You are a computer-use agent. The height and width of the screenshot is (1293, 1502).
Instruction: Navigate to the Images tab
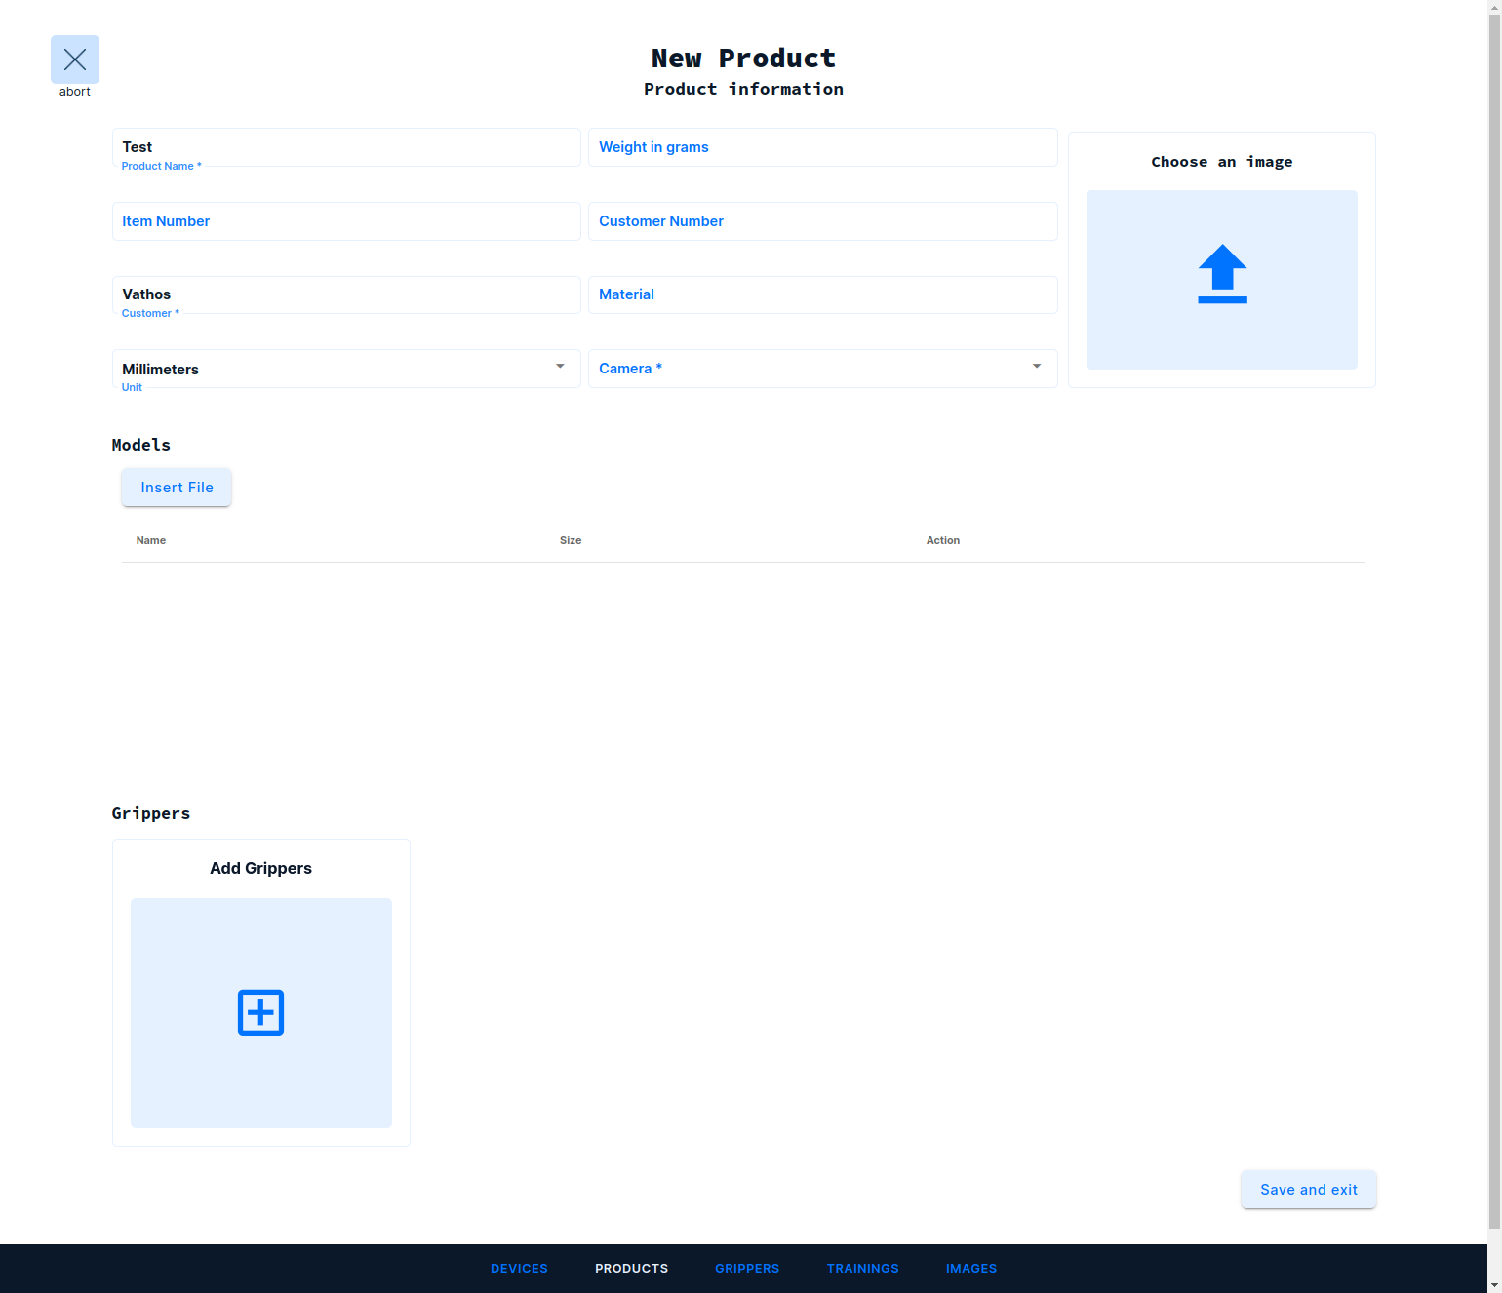point(970,1269)
